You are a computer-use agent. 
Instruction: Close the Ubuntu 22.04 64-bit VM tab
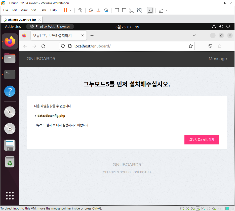(40, 20)
